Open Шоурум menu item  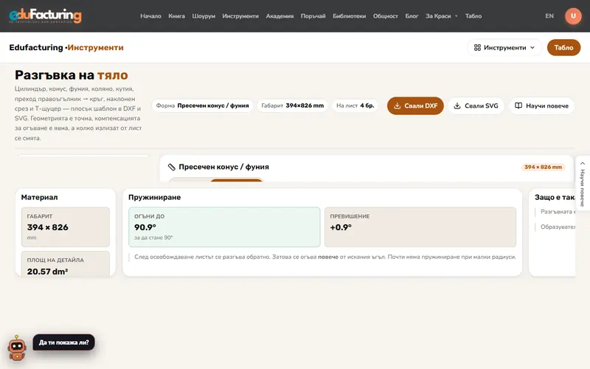[204, 16]
